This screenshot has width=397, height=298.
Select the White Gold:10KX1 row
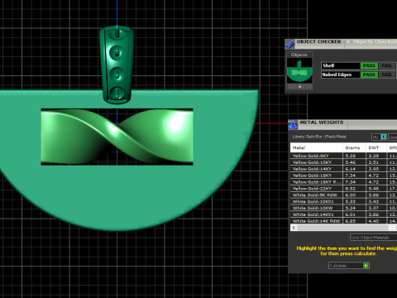click(x=343, y=202)
